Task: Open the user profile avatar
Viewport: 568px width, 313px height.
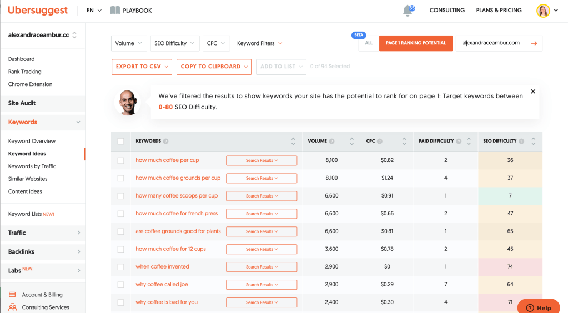Action: coord(543,11)
